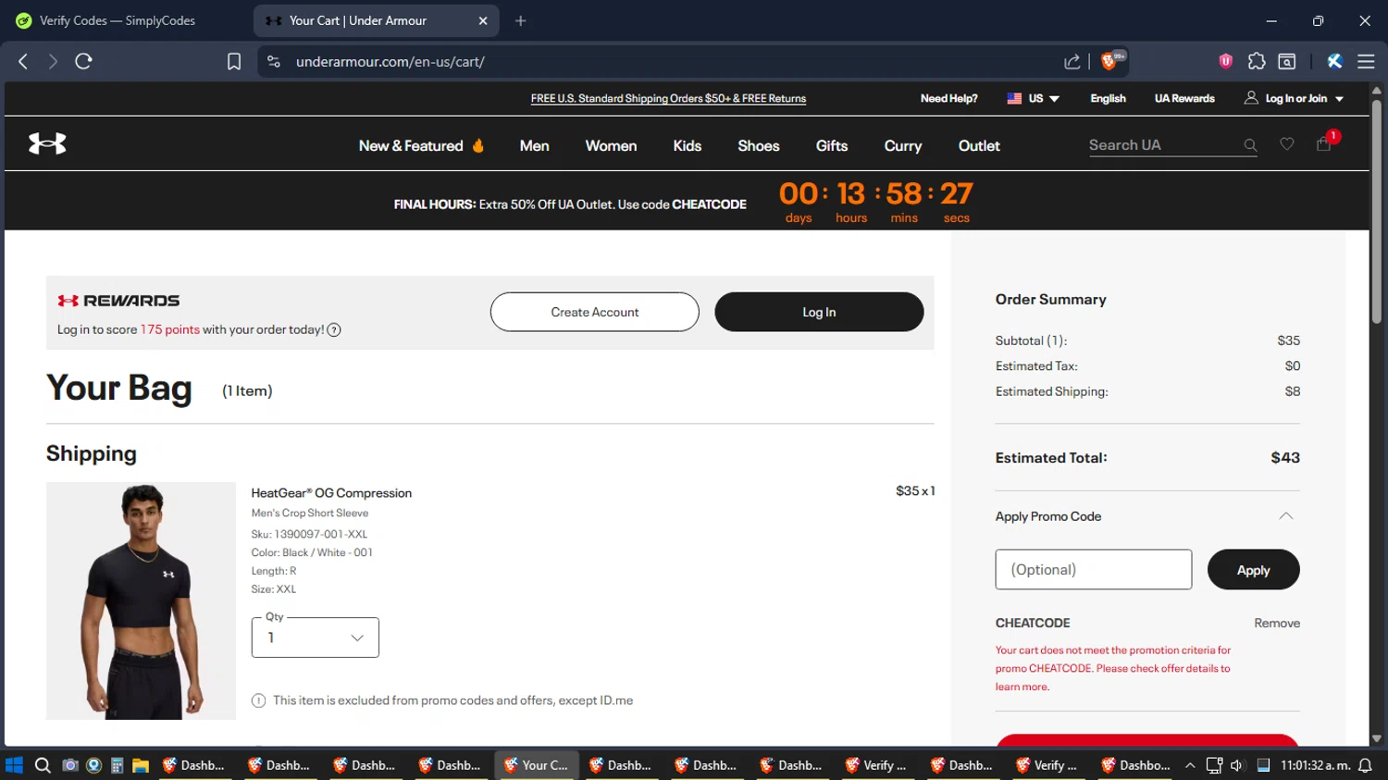Click the browser address bar URL
The height and width of the screenshot is (780, 1388).
[390, 62]
